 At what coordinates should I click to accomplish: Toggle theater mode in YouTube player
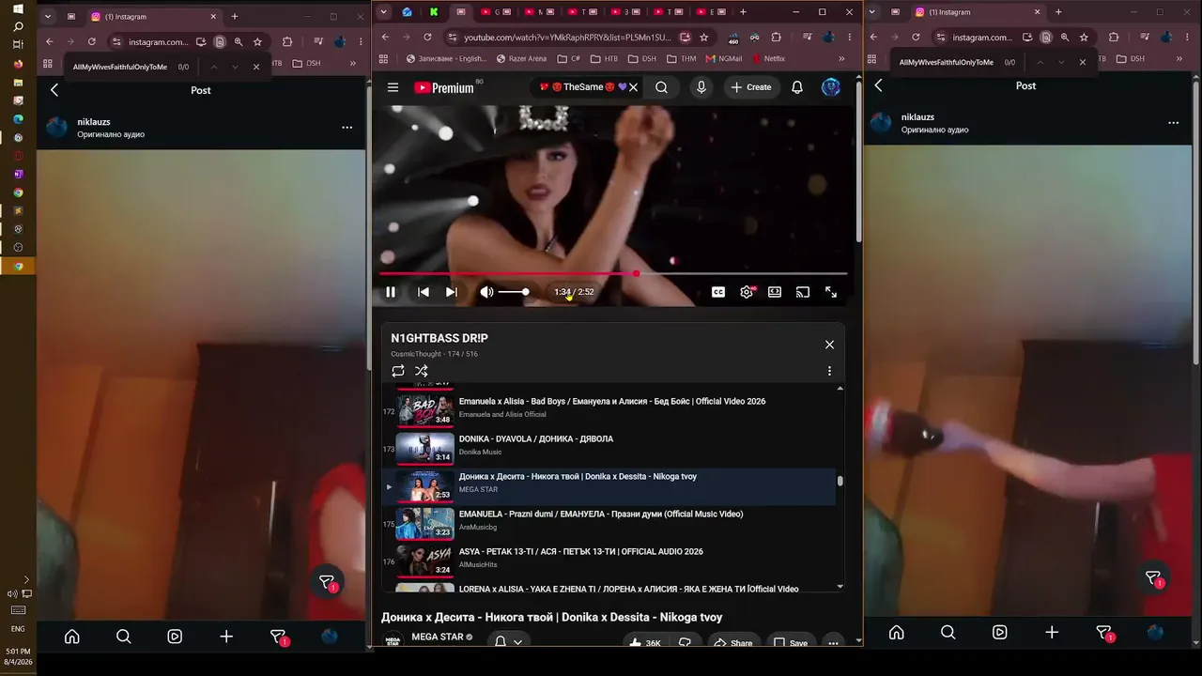click(775, 292)
